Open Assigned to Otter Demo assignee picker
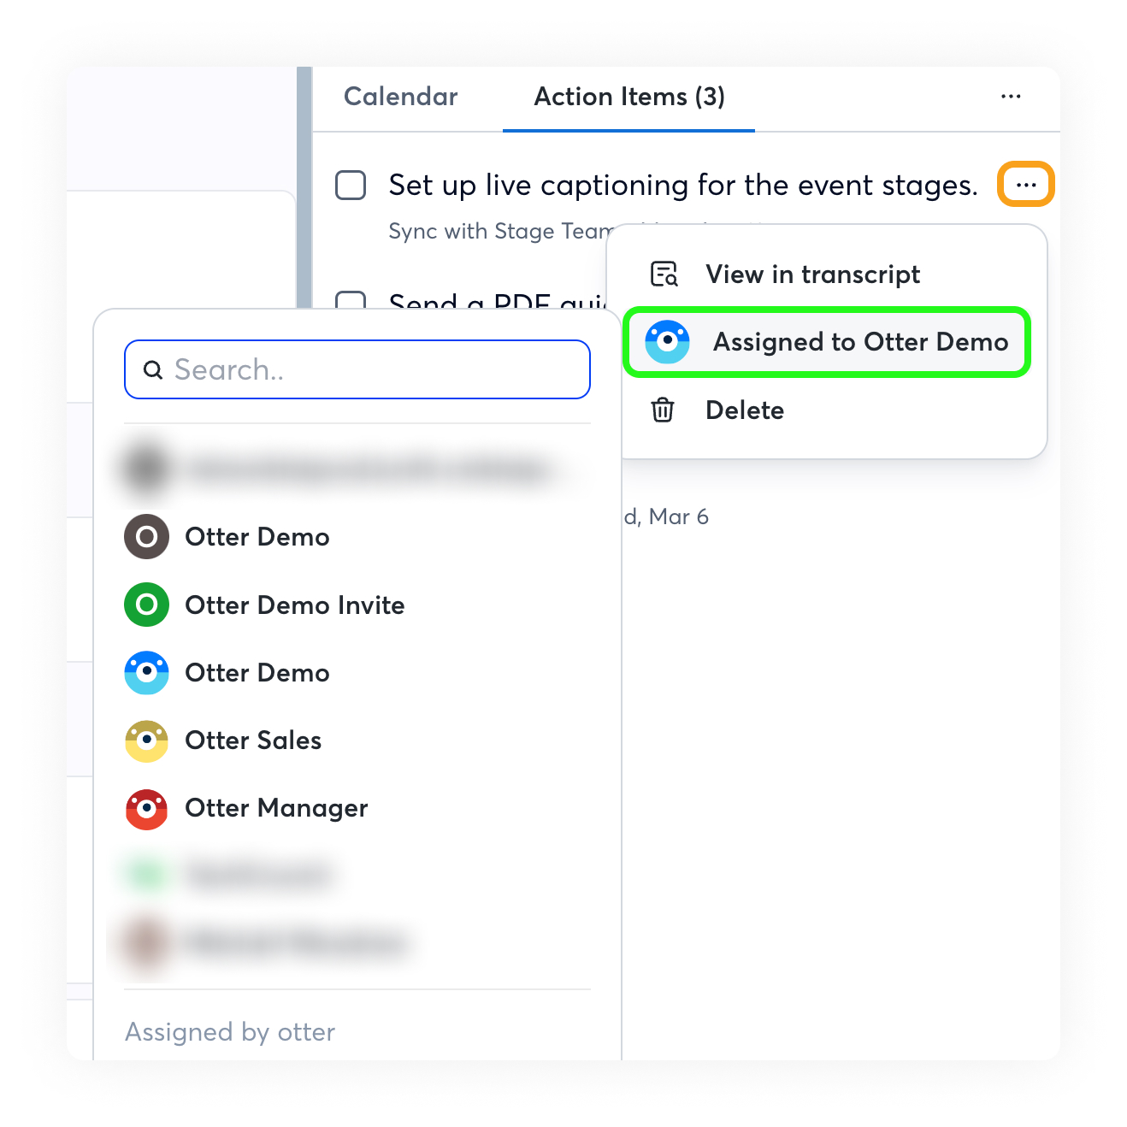The width and height of the screenshot is (1127, 1127). click(827, 342)
